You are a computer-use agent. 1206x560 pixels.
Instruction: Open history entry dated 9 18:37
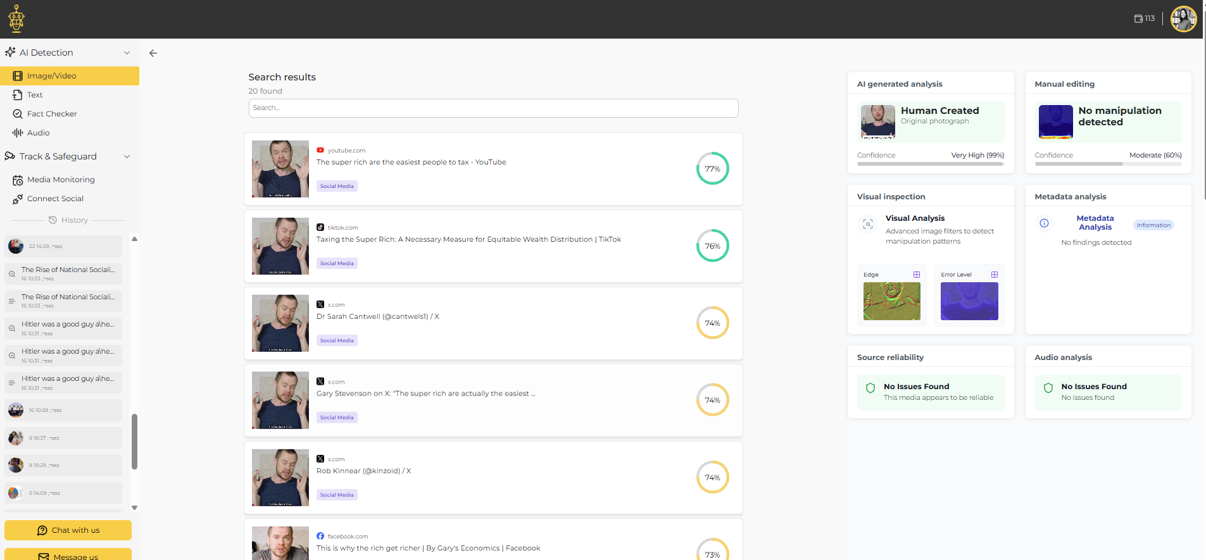(x=63, y=438)
